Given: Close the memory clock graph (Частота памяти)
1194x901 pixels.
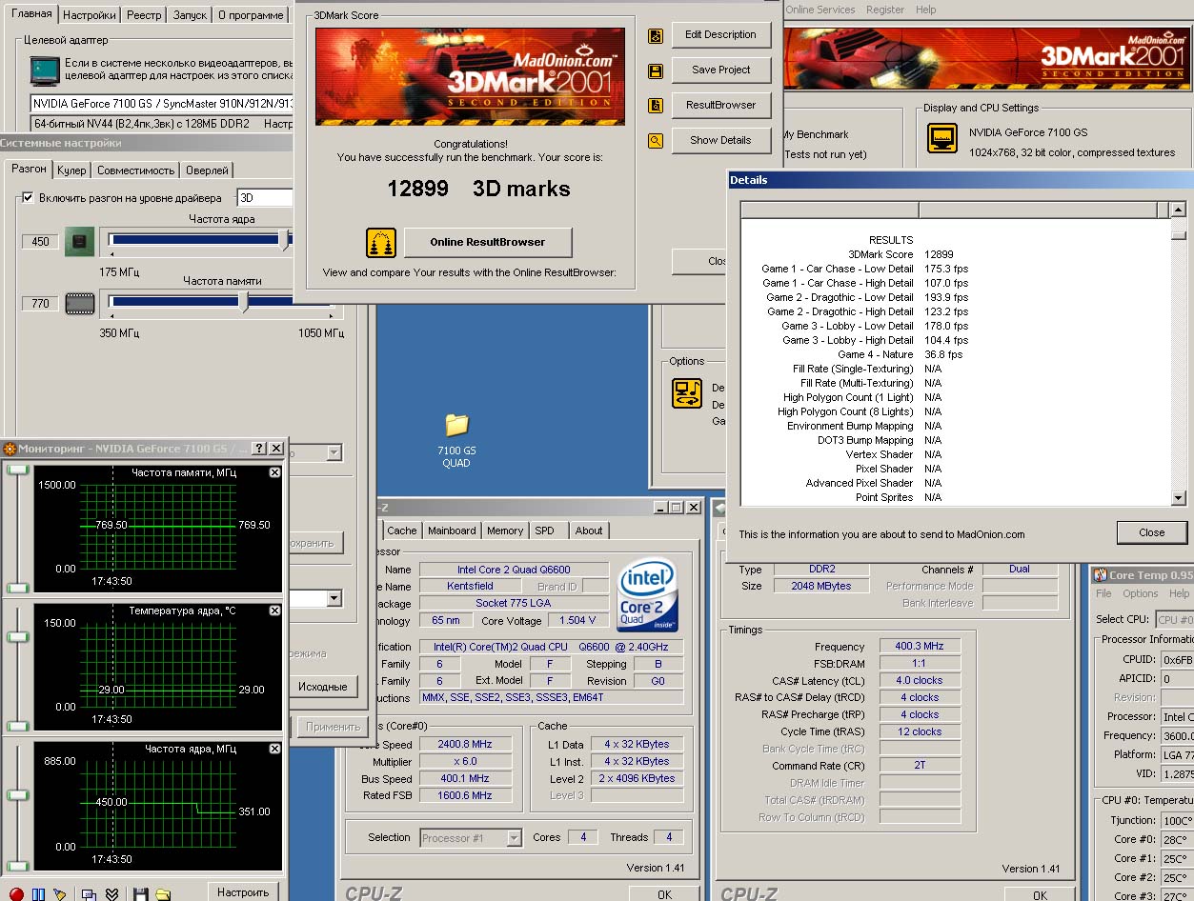Looking at the screenshot, I should pos(274,472).
